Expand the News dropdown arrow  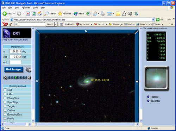162,24
